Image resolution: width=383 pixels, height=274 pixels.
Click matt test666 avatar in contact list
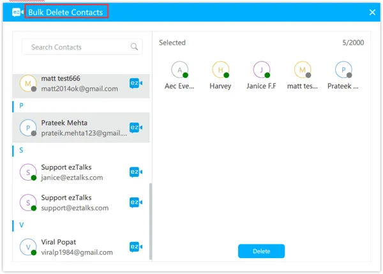(x=28, y=84)
